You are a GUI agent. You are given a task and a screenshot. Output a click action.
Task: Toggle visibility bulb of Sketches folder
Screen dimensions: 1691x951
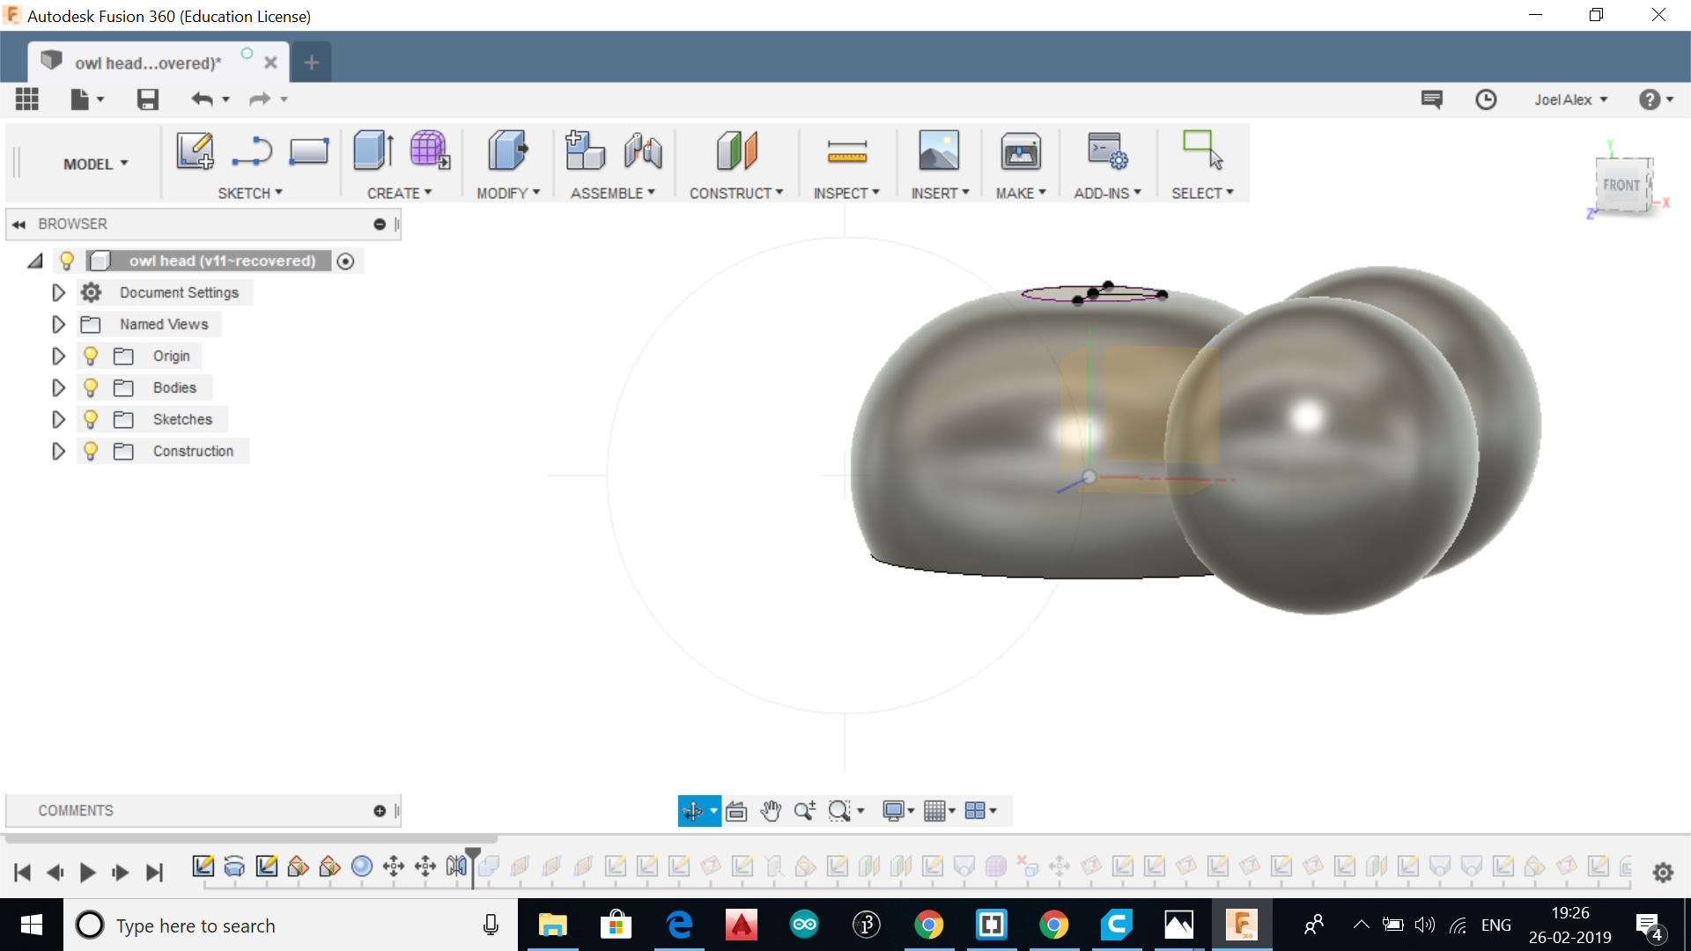point(90,419)
